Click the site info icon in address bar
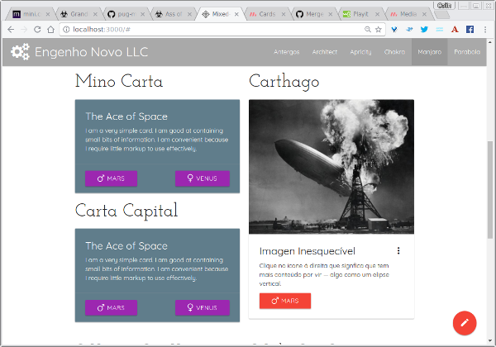Image resolution: width=496 pixels, height=347 pixels. click(x=66, y=30)
